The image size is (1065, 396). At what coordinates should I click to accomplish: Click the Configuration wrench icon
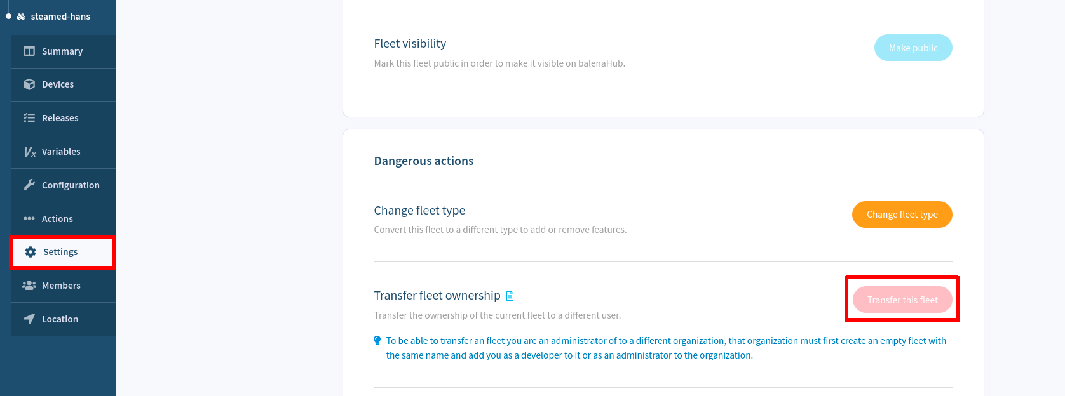29,185
